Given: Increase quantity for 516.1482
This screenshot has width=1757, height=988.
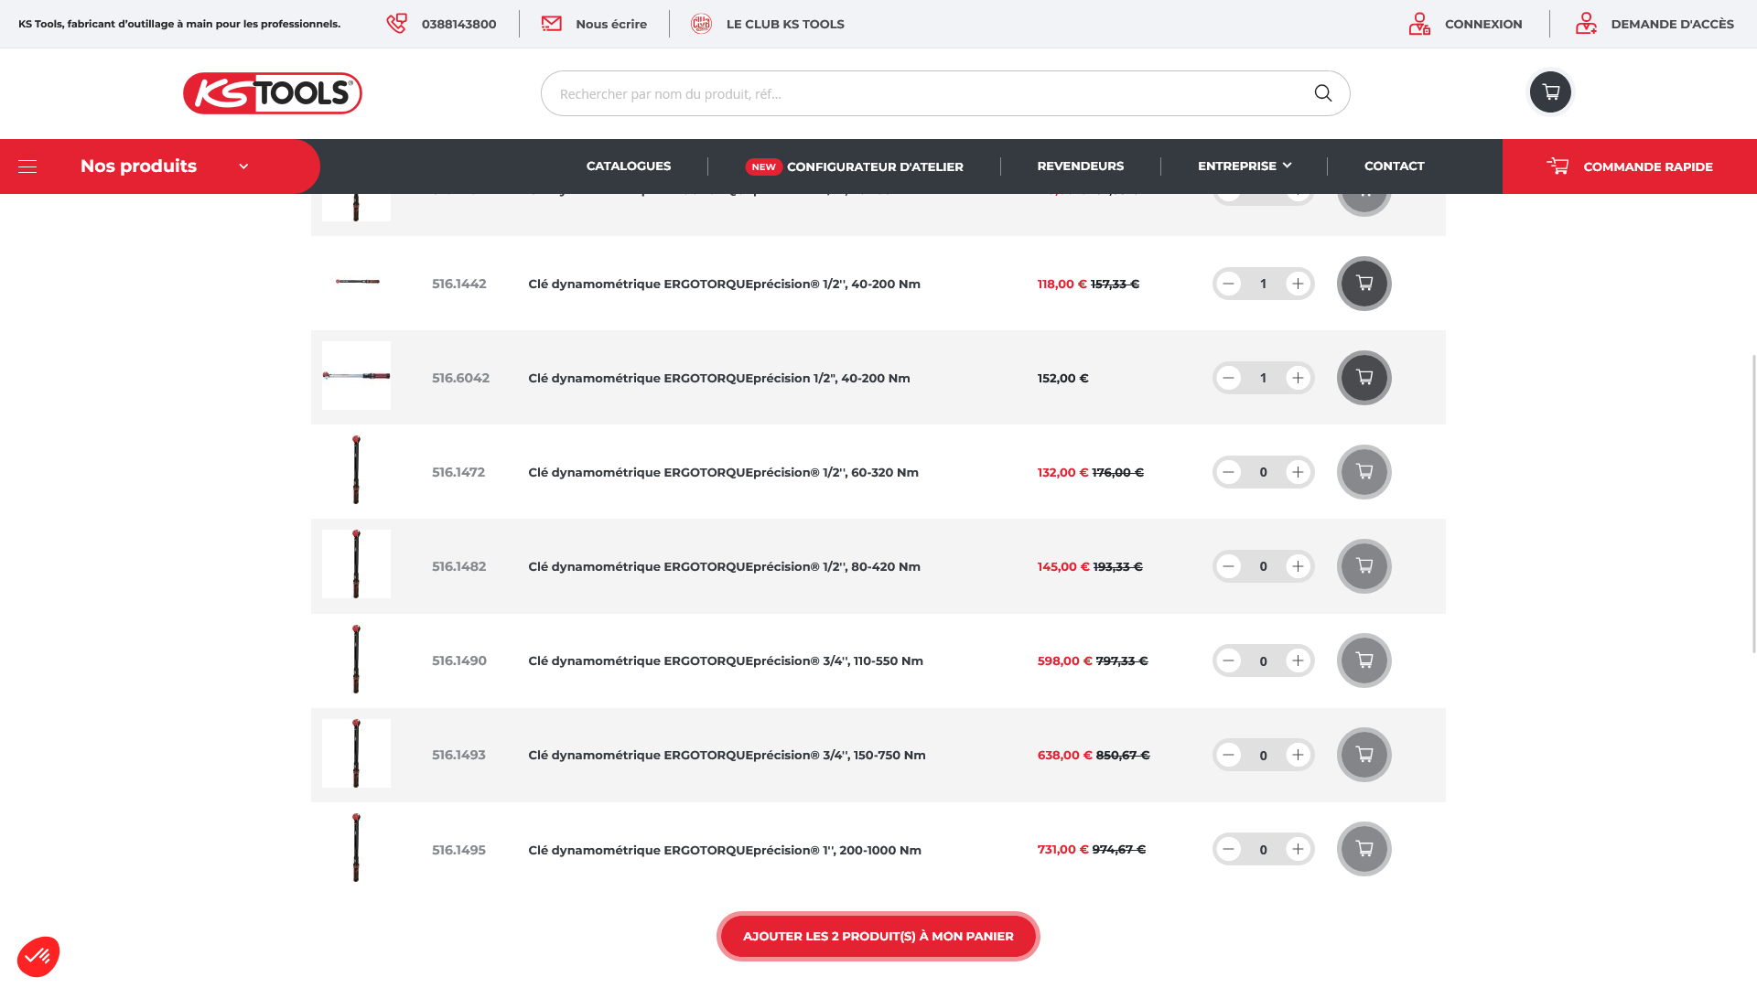Looking at the screenshot, I should (x=1298, y=566).
